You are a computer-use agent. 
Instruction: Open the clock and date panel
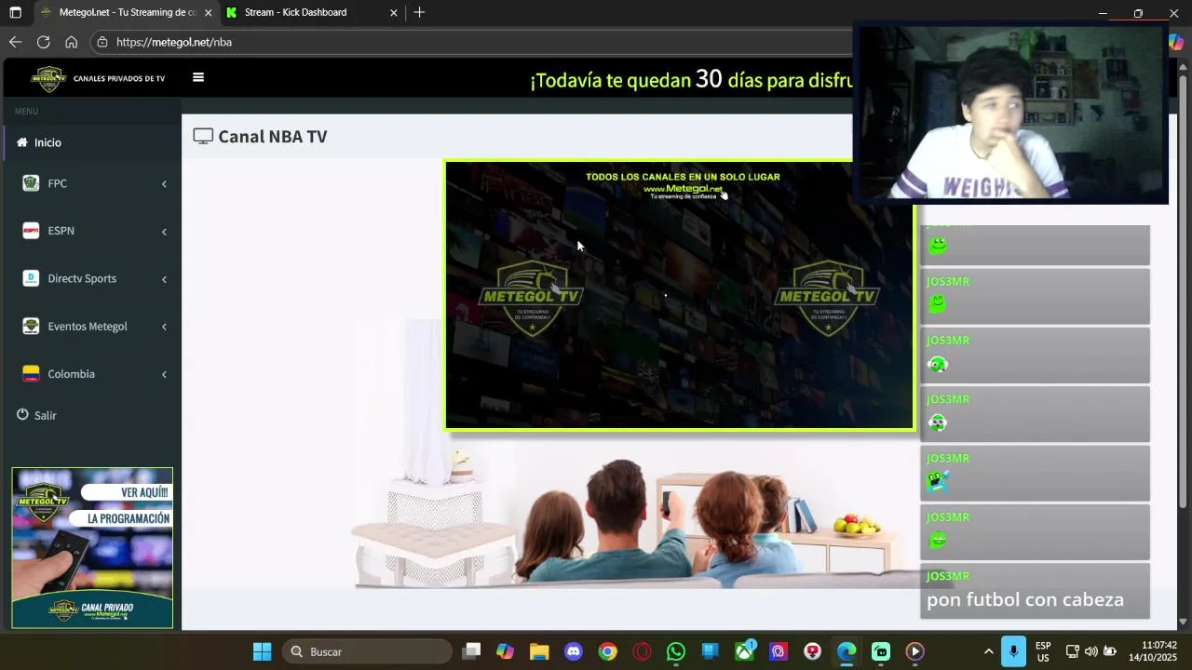[x=1152, y=651]
